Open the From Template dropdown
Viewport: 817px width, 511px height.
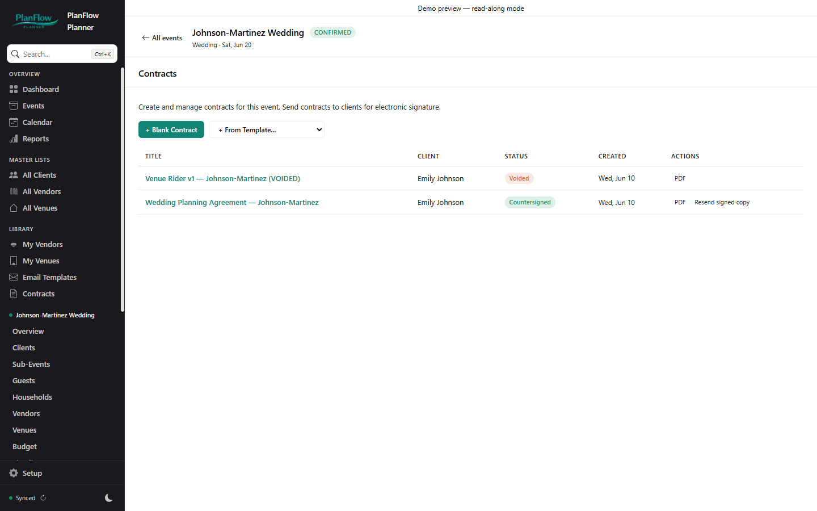267,129
